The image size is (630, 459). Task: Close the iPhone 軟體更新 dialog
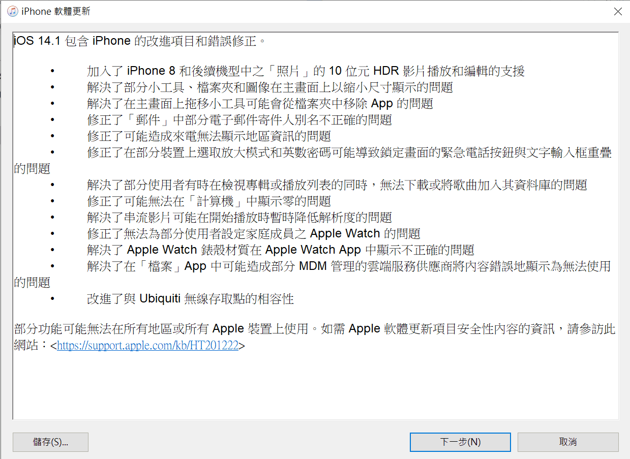click(618, 11)
